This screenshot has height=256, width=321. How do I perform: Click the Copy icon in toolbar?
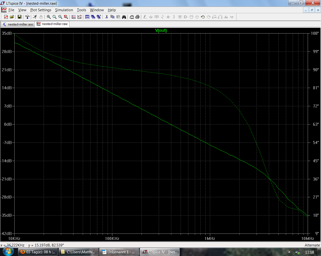pos(112,17)
